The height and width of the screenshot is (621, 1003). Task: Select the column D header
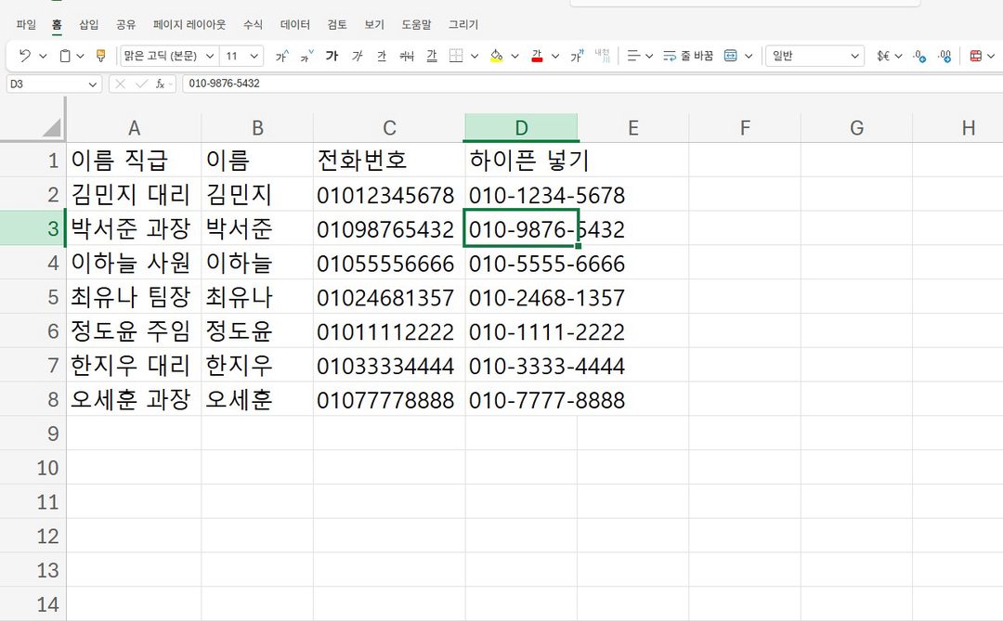click(x=521, y=128)
